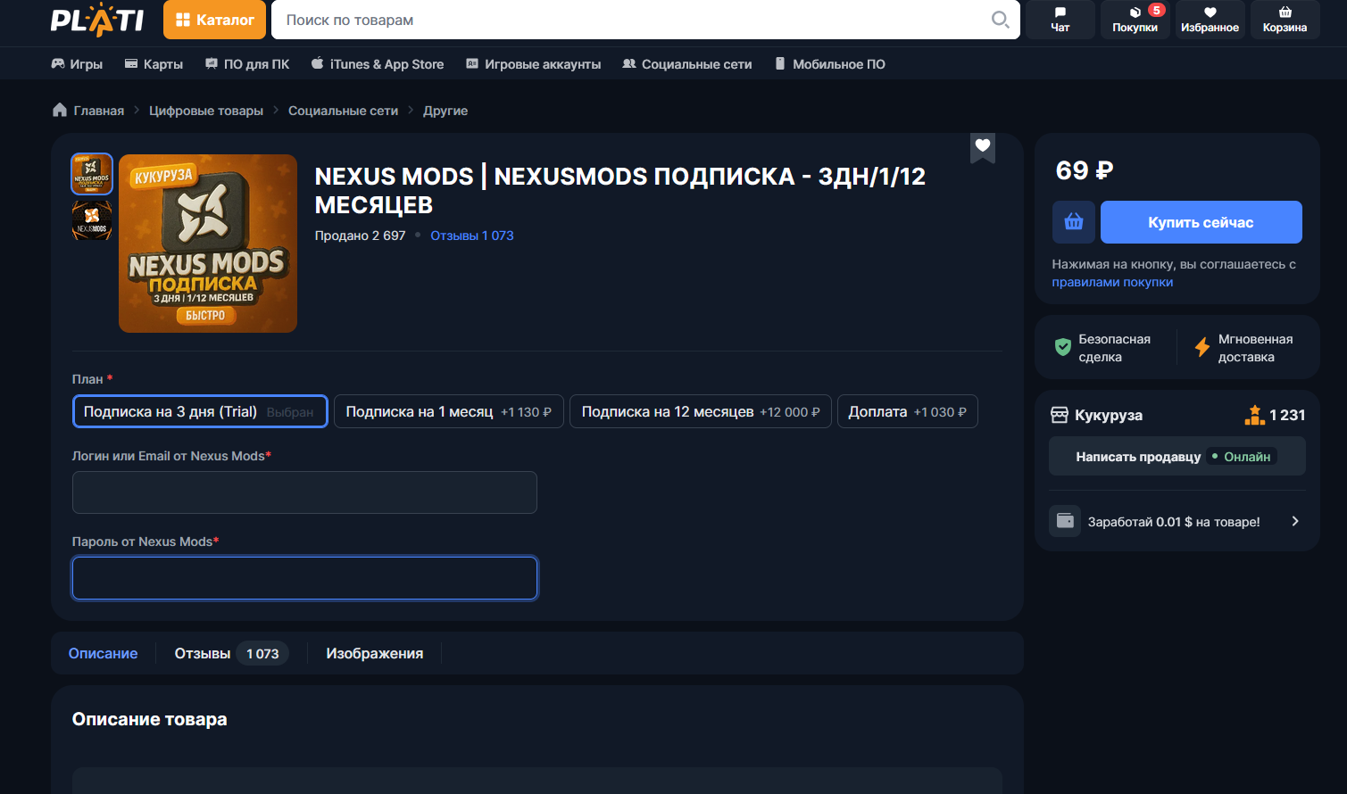
Task: Click Написать продавцу button
Action: tap(1177, 456)
